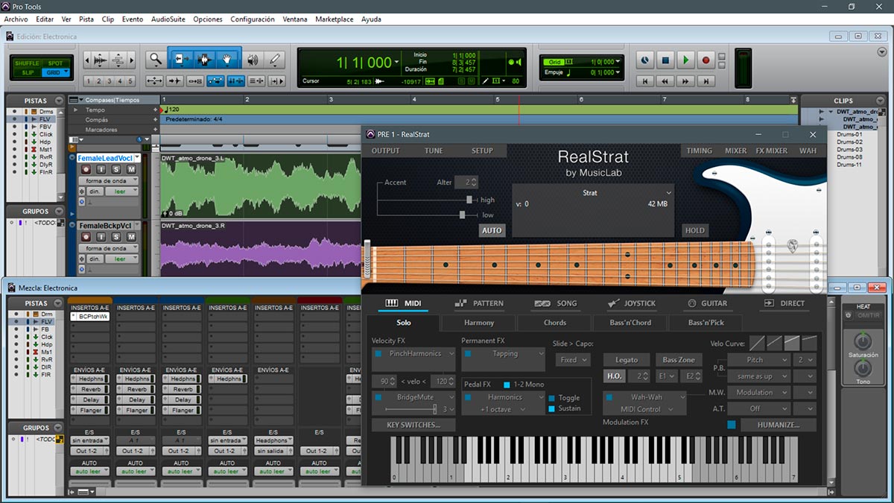Select the Pencil tool

(274, 60)
